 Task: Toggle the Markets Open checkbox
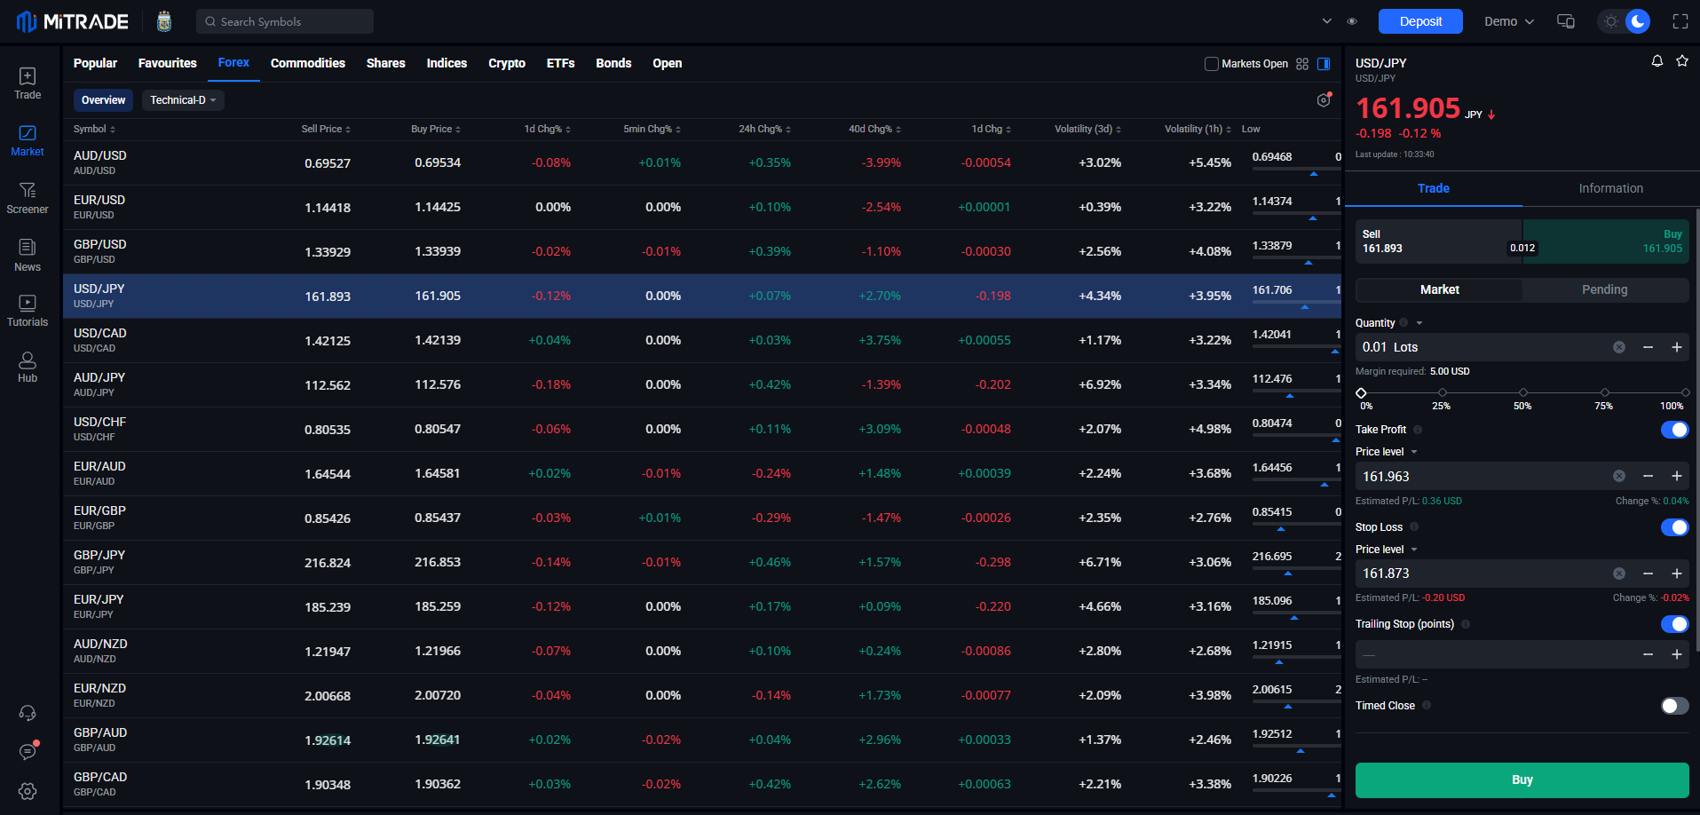coord(1211,64)
